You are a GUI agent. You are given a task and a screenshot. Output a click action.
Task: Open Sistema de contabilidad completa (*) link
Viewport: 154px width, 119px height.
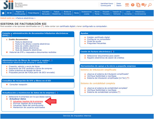pyautogui.click(x=104, y=92)
